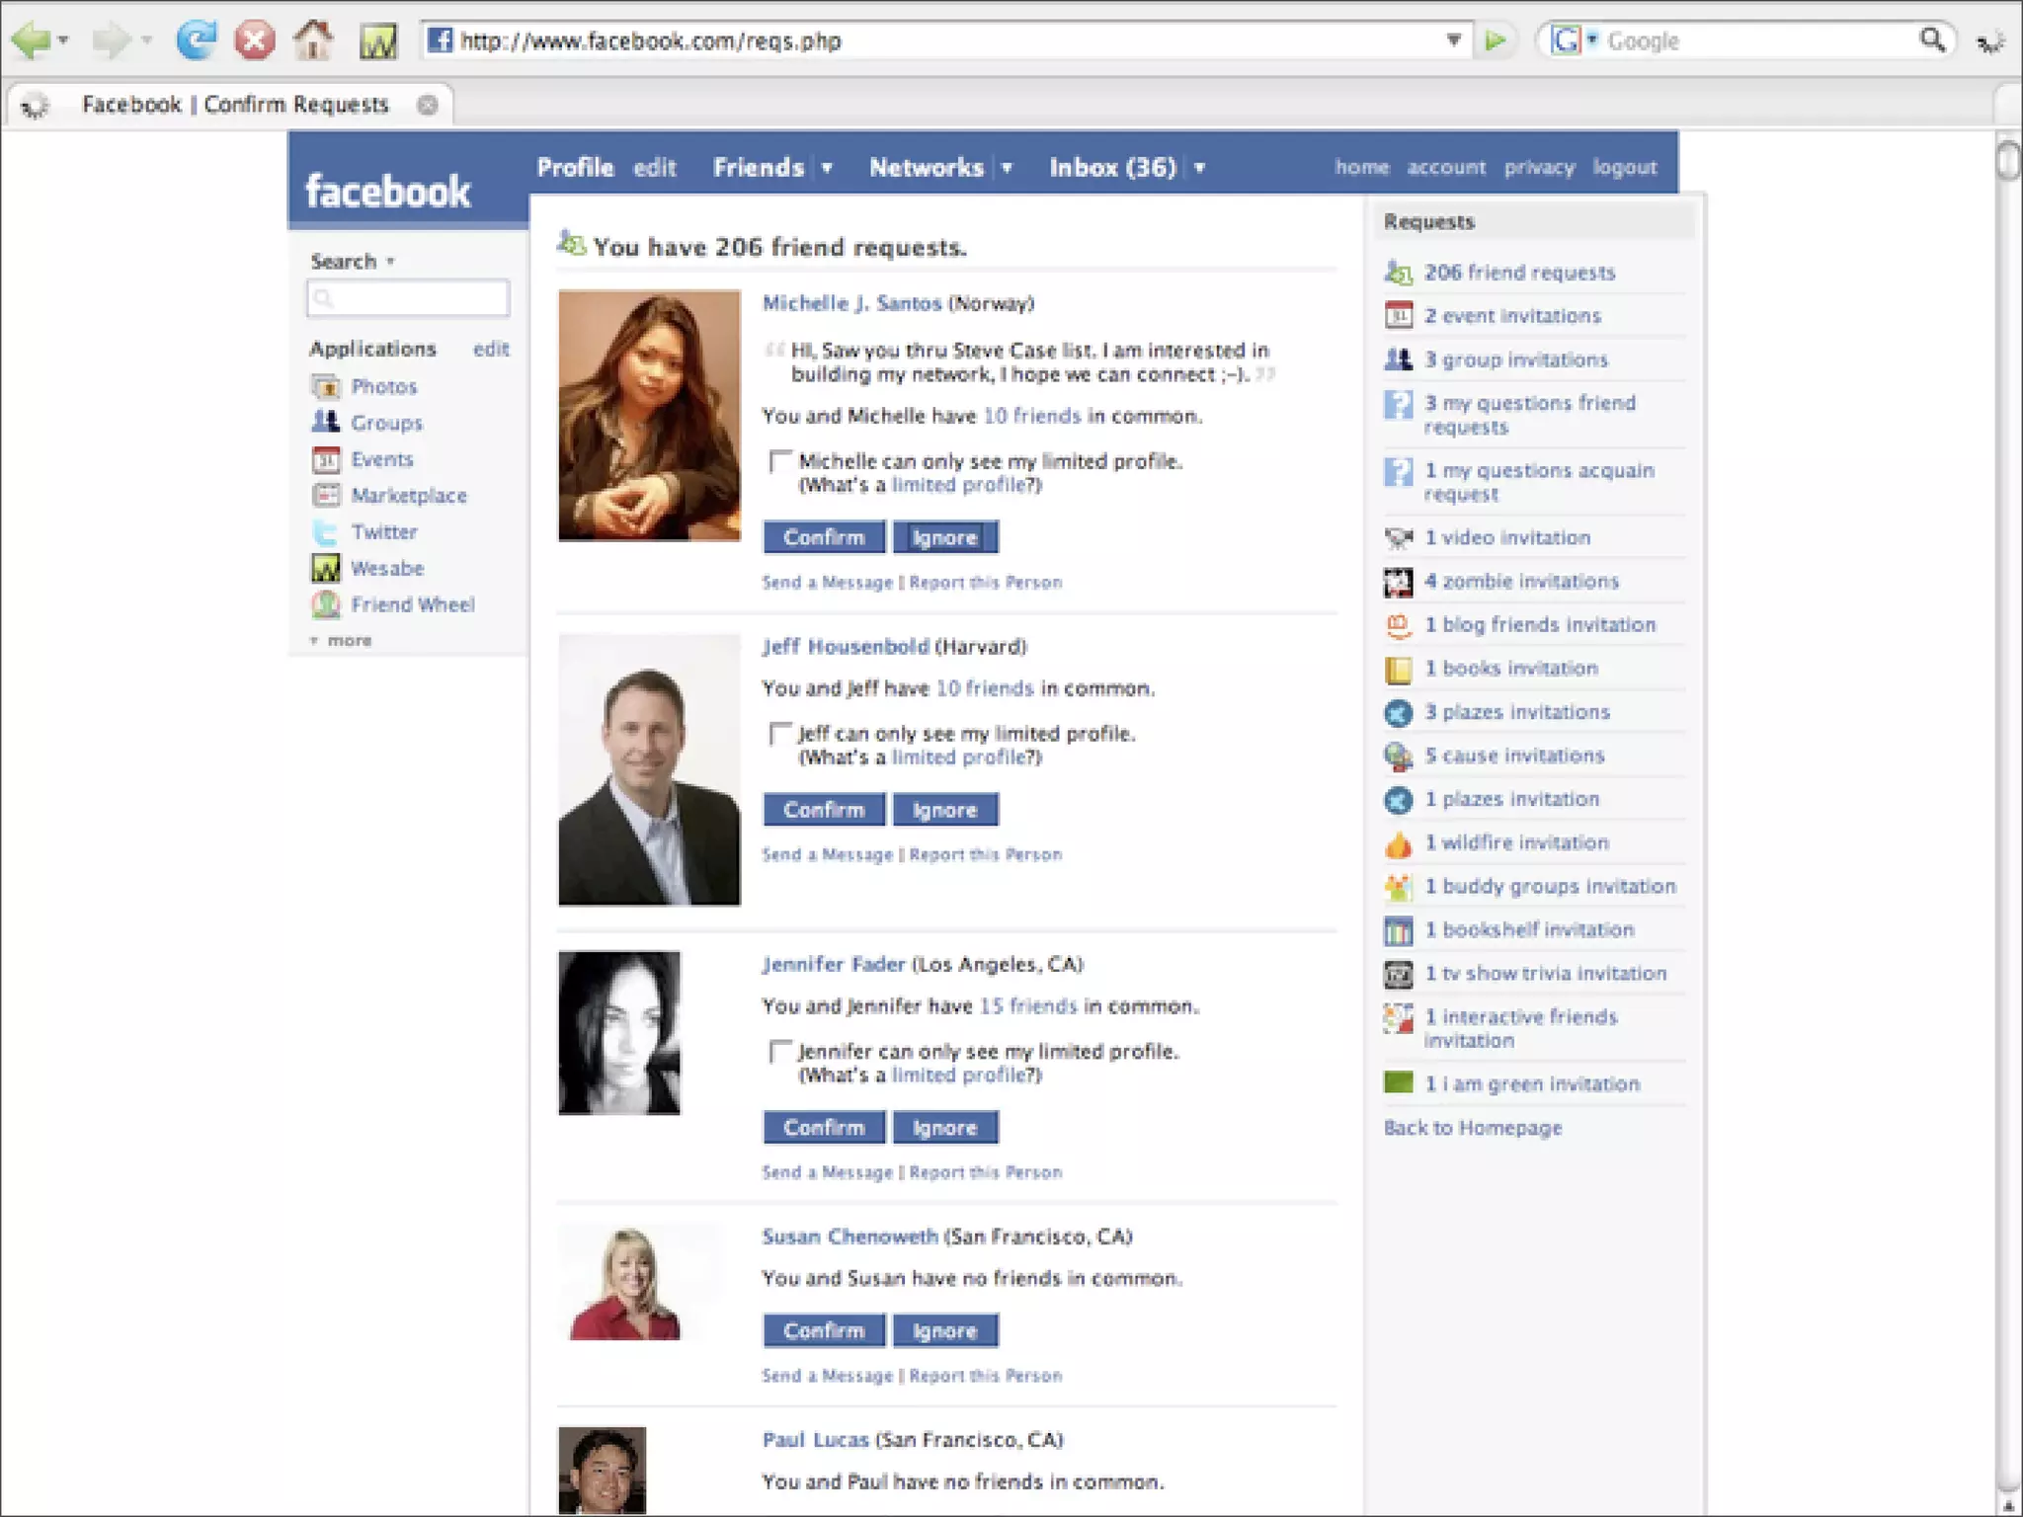Screen dimensions: 2023x1517
Task: Open Wesabe icon in Applications list
Action: 325,568
